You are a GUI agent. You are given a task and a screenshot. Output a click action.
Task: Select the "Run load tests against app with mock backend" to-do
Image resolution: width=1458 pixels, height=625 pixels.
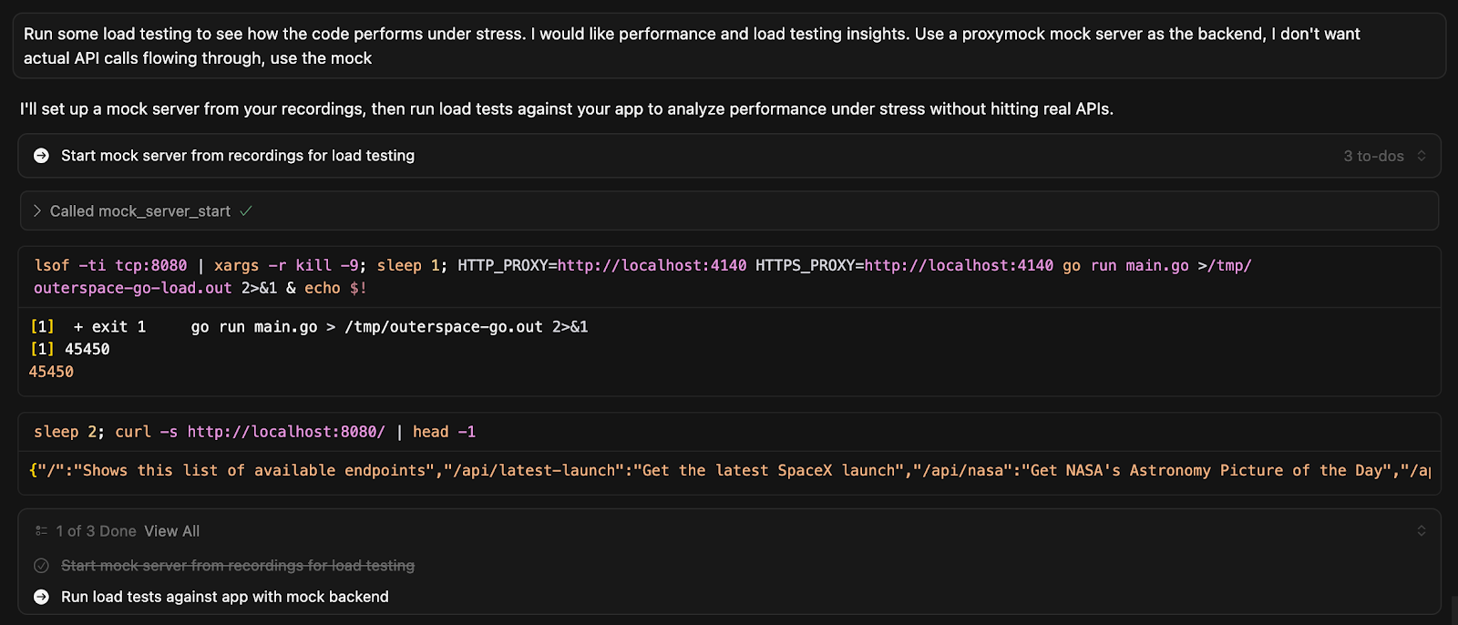(x=224, y=597)
